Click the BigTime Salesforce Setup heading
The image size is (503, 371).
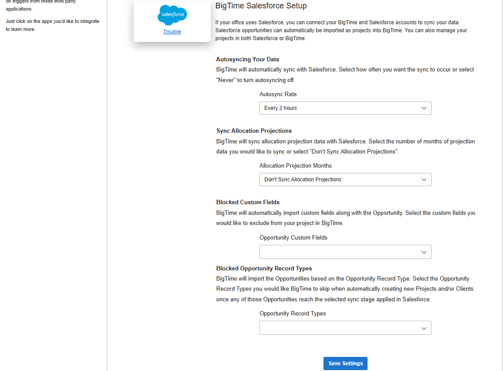(261, 6)
